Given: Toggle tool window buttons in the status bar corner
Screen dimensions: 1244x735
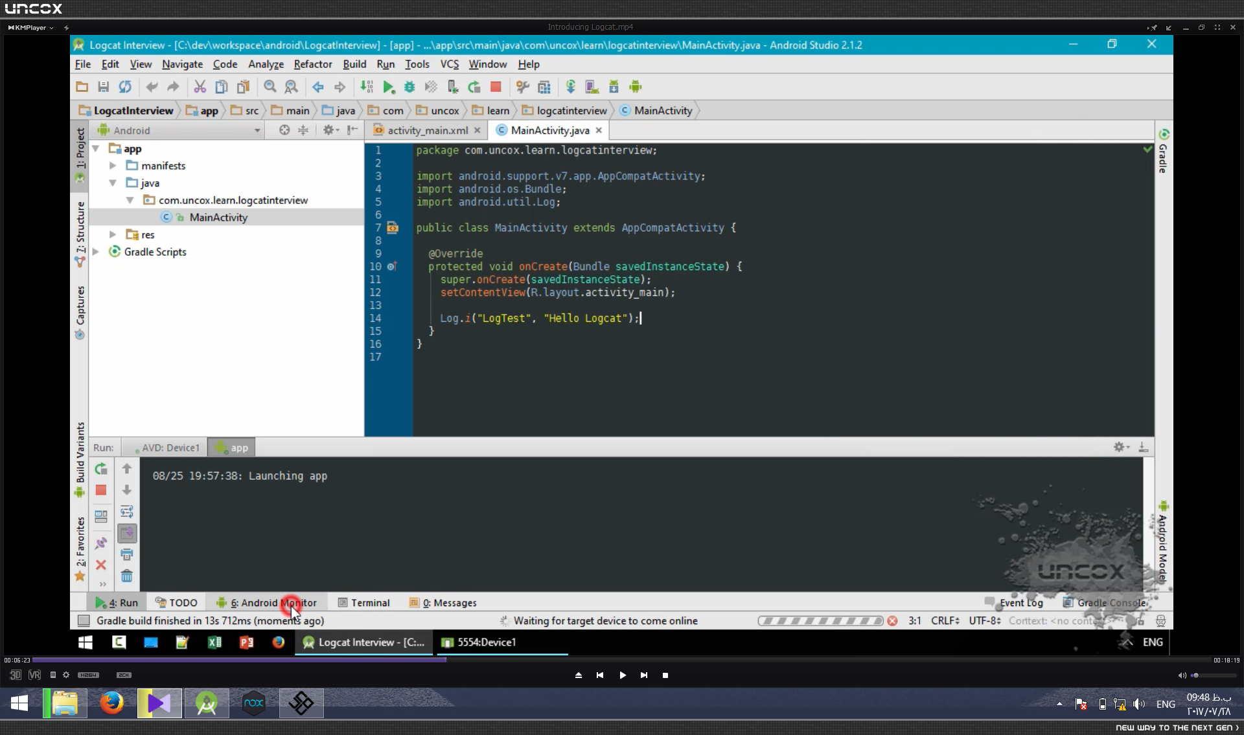Looking at the screenshot, I should point(84,620).
